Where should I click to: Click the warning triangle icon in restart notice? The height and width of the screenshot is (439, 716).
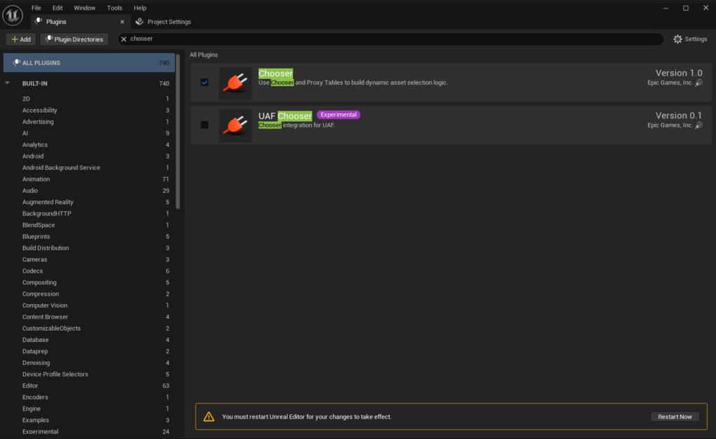point(208,417)
